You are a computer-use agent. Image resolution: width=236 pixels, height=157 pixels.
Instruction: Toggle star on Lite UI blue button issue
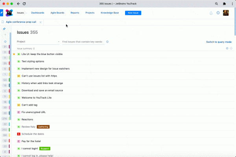(x=14, y=54)
